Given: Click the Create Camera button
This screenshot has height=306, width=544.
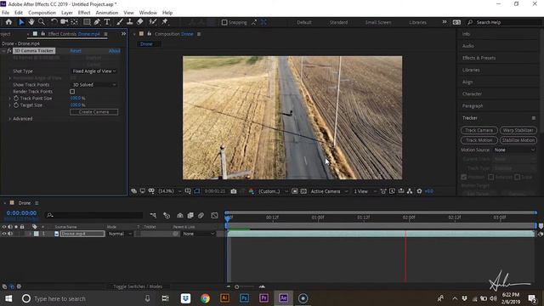Looking at the screenshot, I should pos(93,112).
